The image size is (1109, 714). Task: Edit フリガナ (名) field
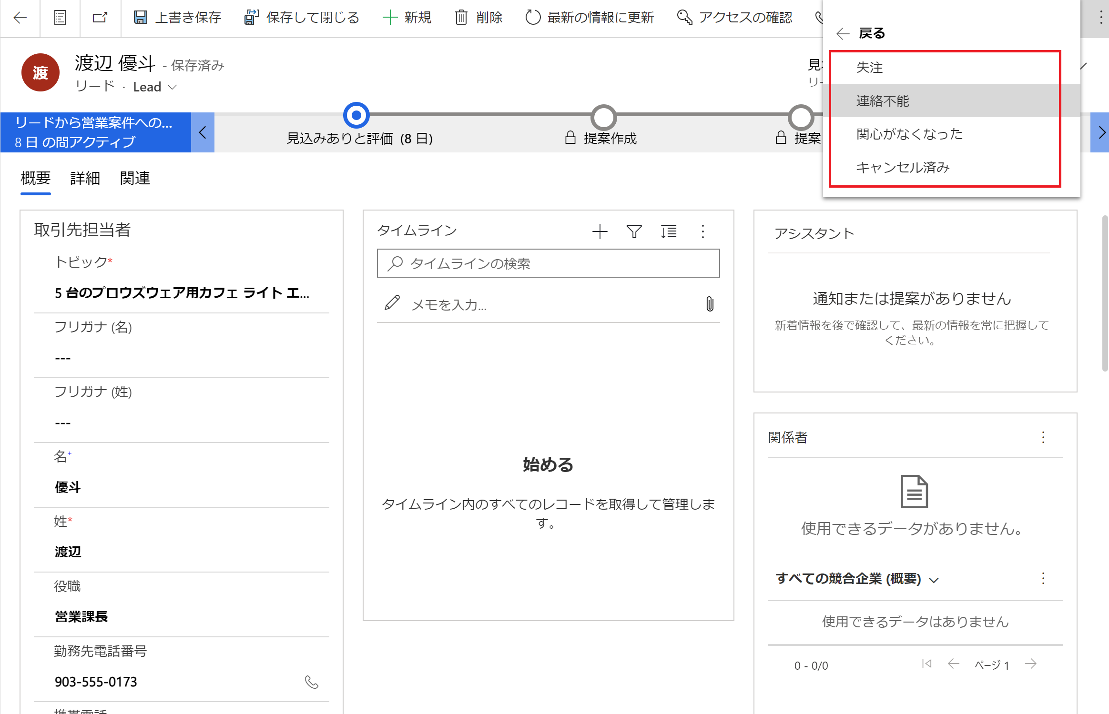[x=183, y=358]
